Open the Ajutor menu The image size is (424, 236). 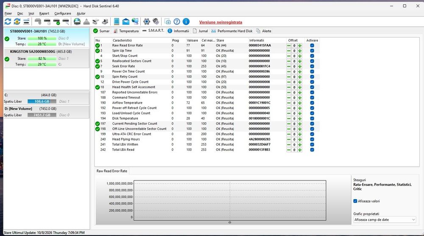[81, 13]
